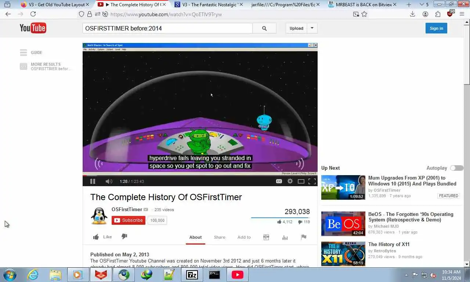Launch Internet Explorer from taskbar
The width and height of the screenshot is (470, 282).
pyautogui.click(x=33, y=275)
